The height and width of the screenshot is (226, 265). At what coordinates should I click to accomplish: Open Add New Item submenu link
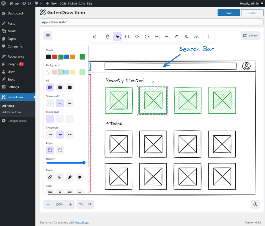[x=12, y=112]
